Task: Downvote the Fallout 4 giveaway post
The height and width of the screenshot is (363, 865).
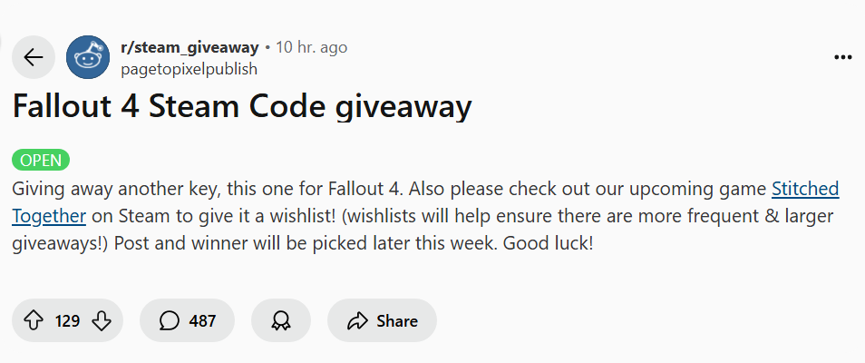Action: click(x=102, y=320)
